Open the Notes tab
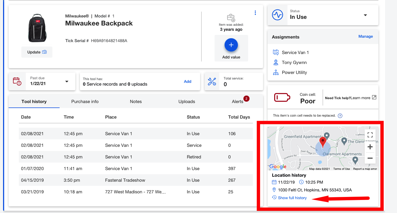The height and width of the screenshot is (213, 397). tap(136, 101)
